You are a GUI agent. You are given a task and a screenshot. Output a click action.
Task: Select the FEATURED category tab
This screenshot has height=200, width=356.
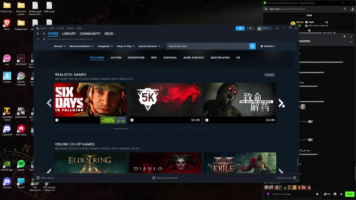tap(97, 57)
